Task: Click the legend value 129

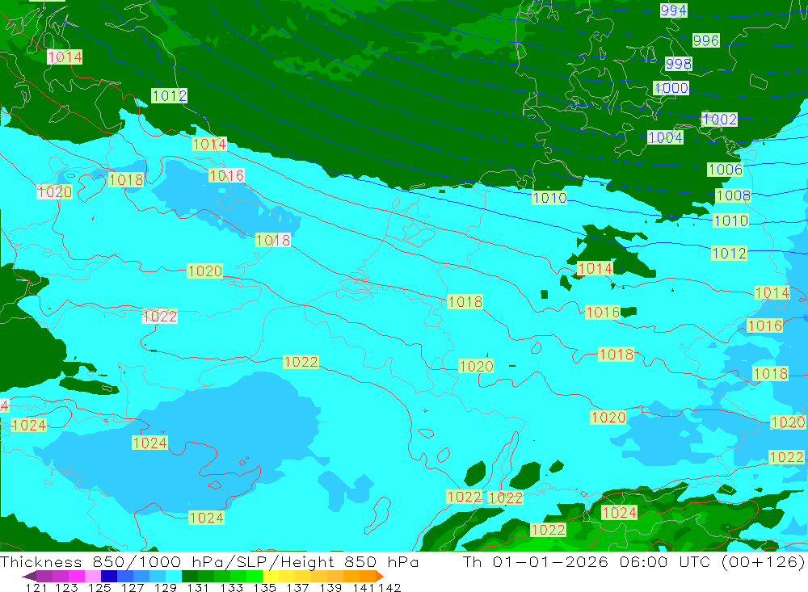Action: [166, 587]
